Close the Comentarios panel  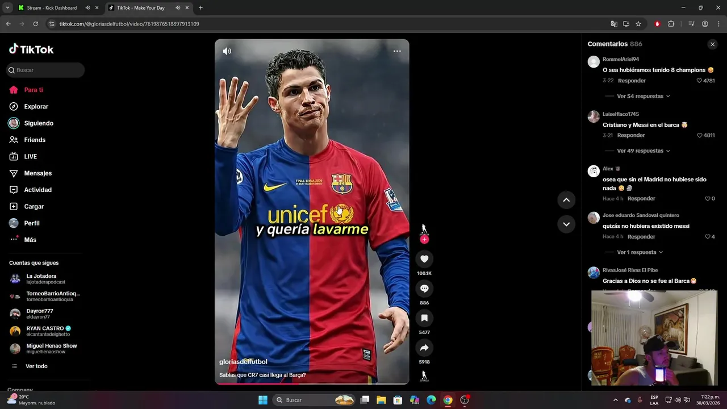712,44
